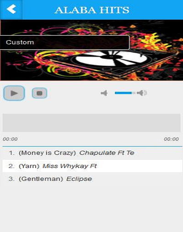
Task: Click the ALABA HITS header title
Action: coord(92,10)
